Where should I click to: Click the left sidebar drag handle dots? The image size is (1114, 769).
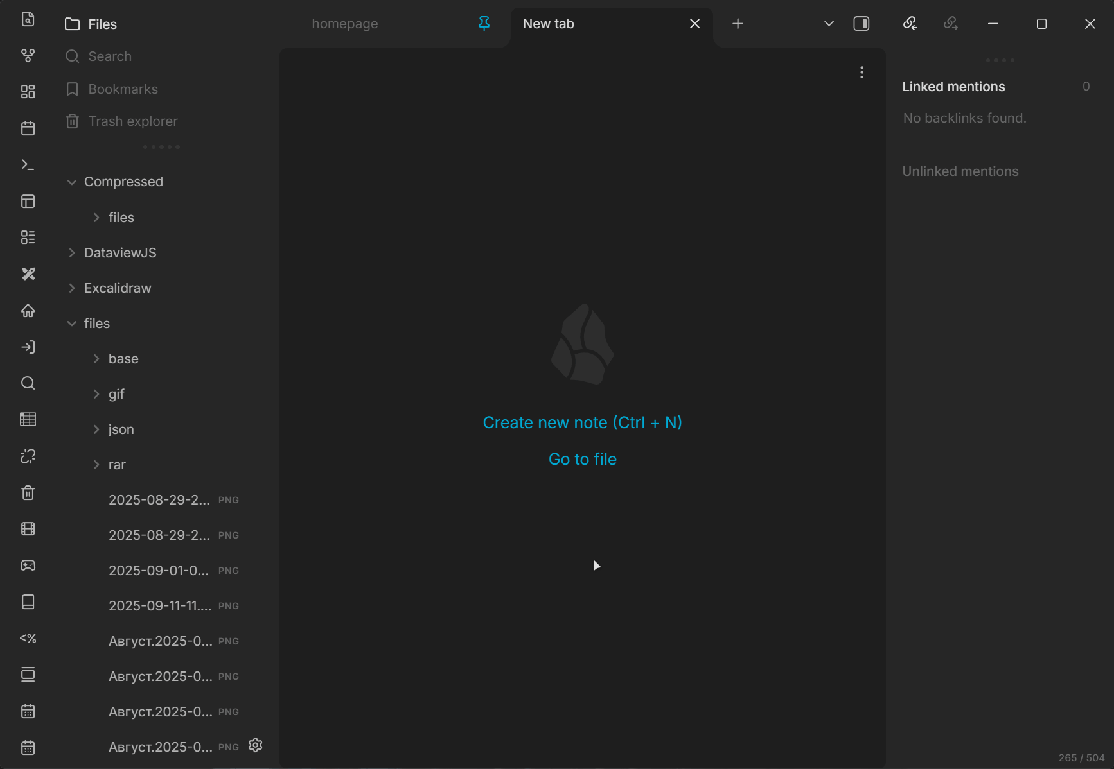tap(161, 147)
